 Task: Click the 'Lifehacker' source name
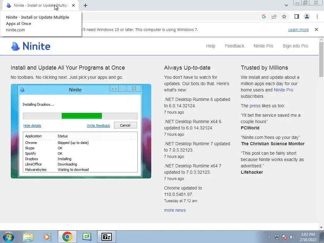pos(252,172)
